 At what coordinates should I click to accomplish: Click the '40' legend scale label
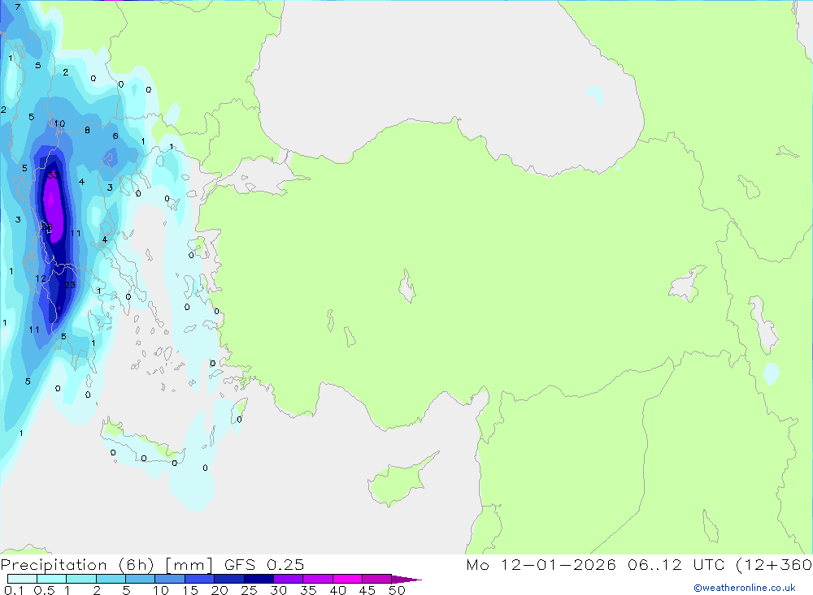(337, 590)
